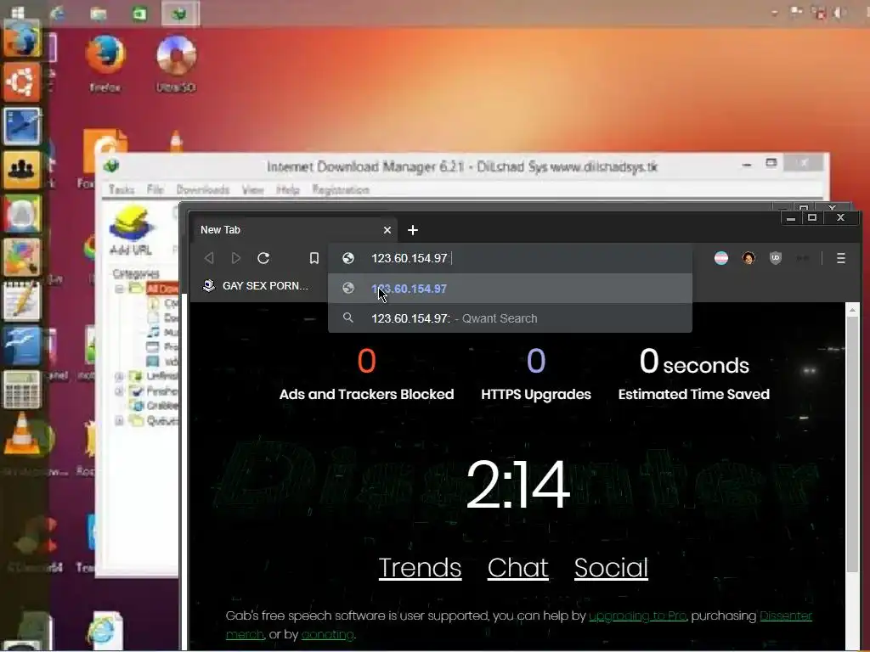The width and height of the screenshot is (870, 652).
Task: Click the green store icon on taskbar
Action: pos(139,14)
